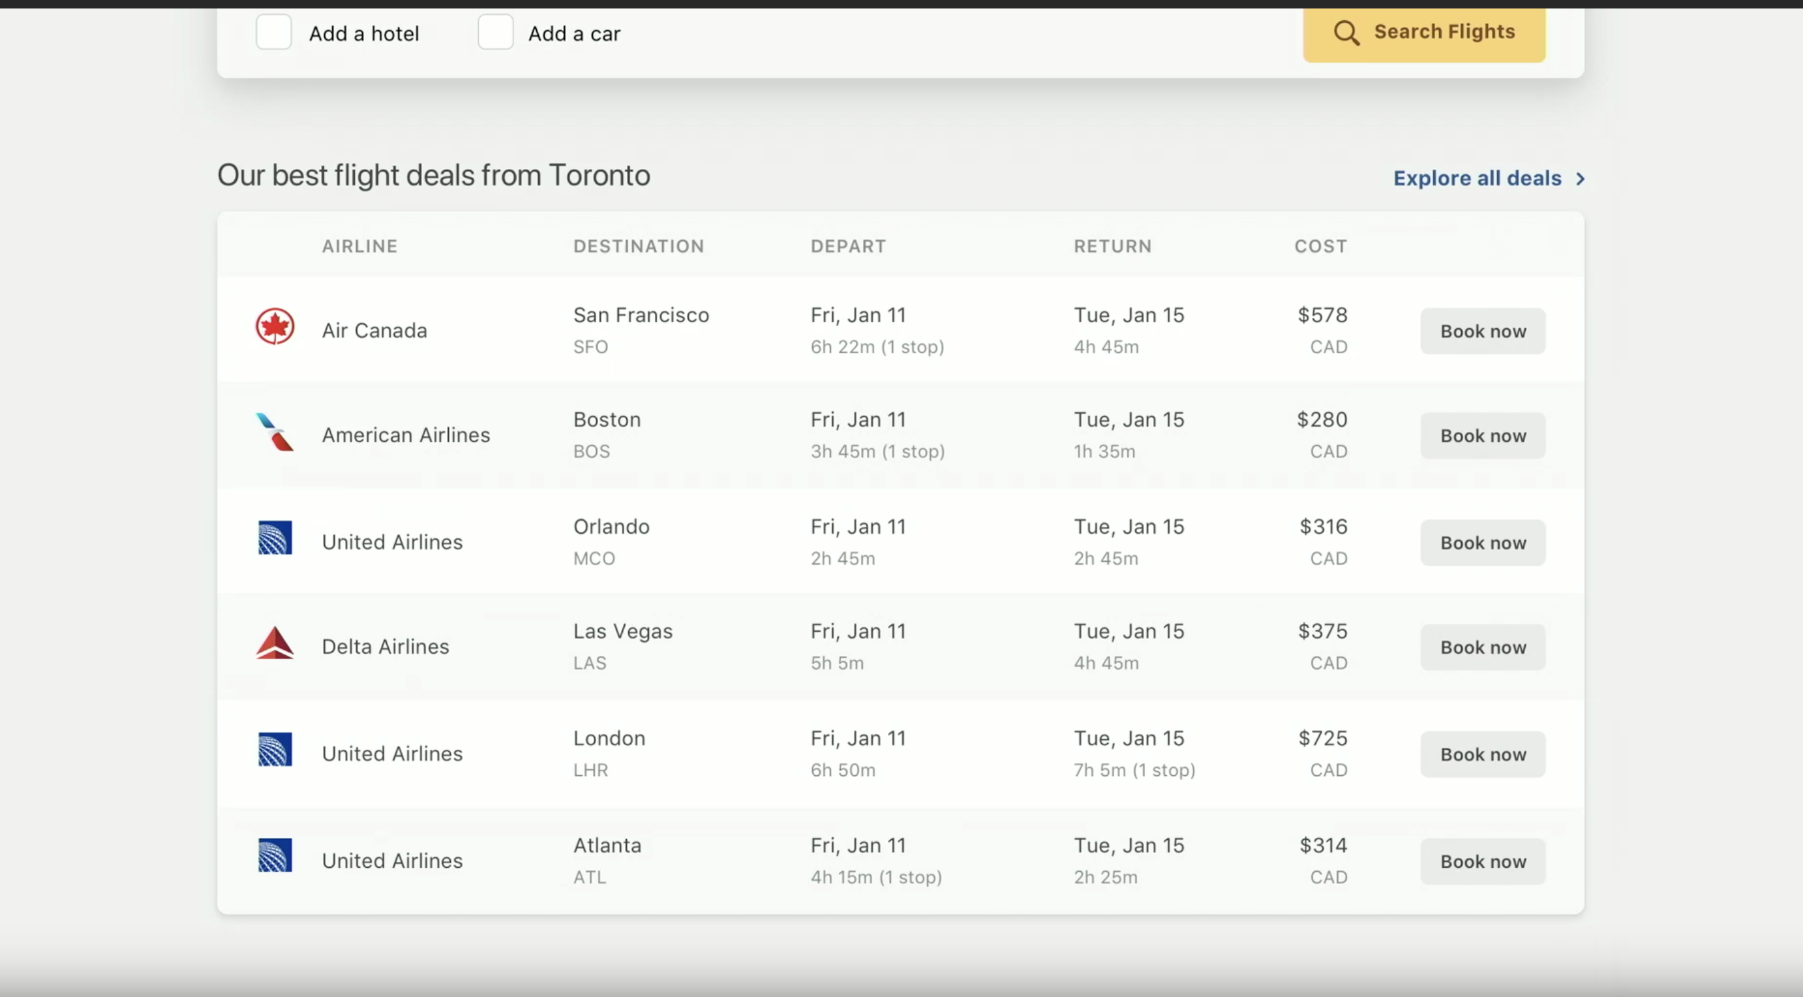Click United Airlines logo in Atlanta row
The height and width of the screenshot is (997, 1803).
click(x=275, y=855)
